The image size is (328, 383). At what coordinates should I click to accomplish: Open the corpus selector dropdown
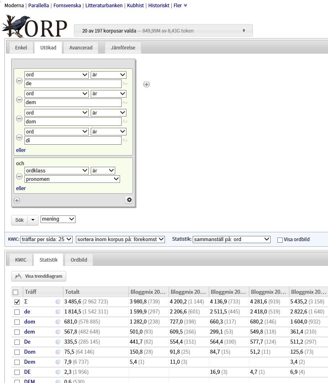(x=163, y=31)
